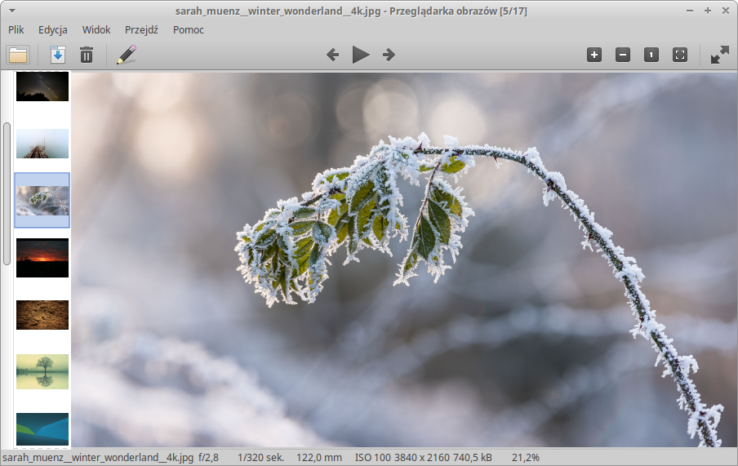Click the ISO 100 status entry

coord(373,458)
